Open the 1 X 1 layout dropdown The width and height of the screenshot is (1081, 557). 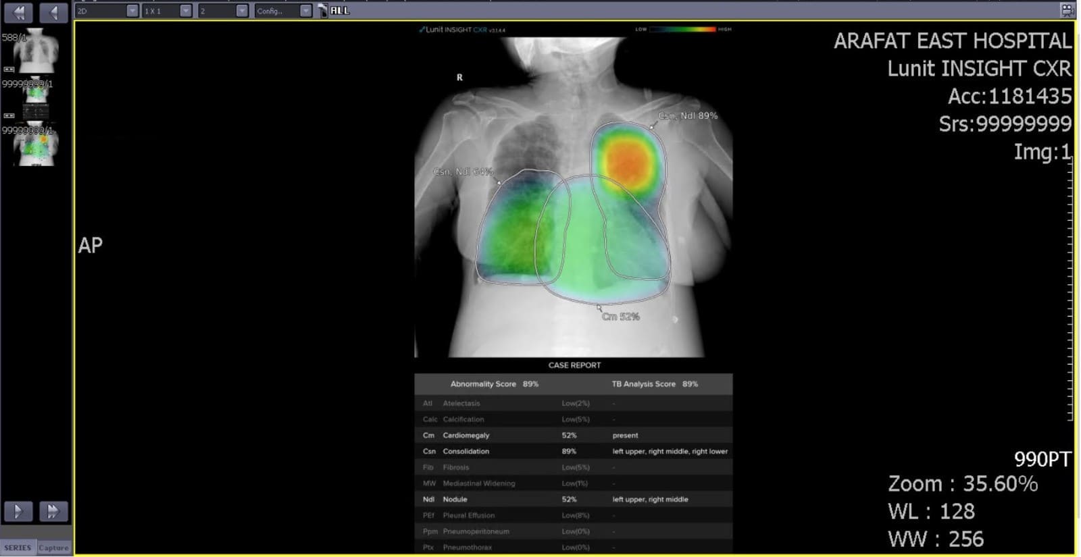(167, 11)
